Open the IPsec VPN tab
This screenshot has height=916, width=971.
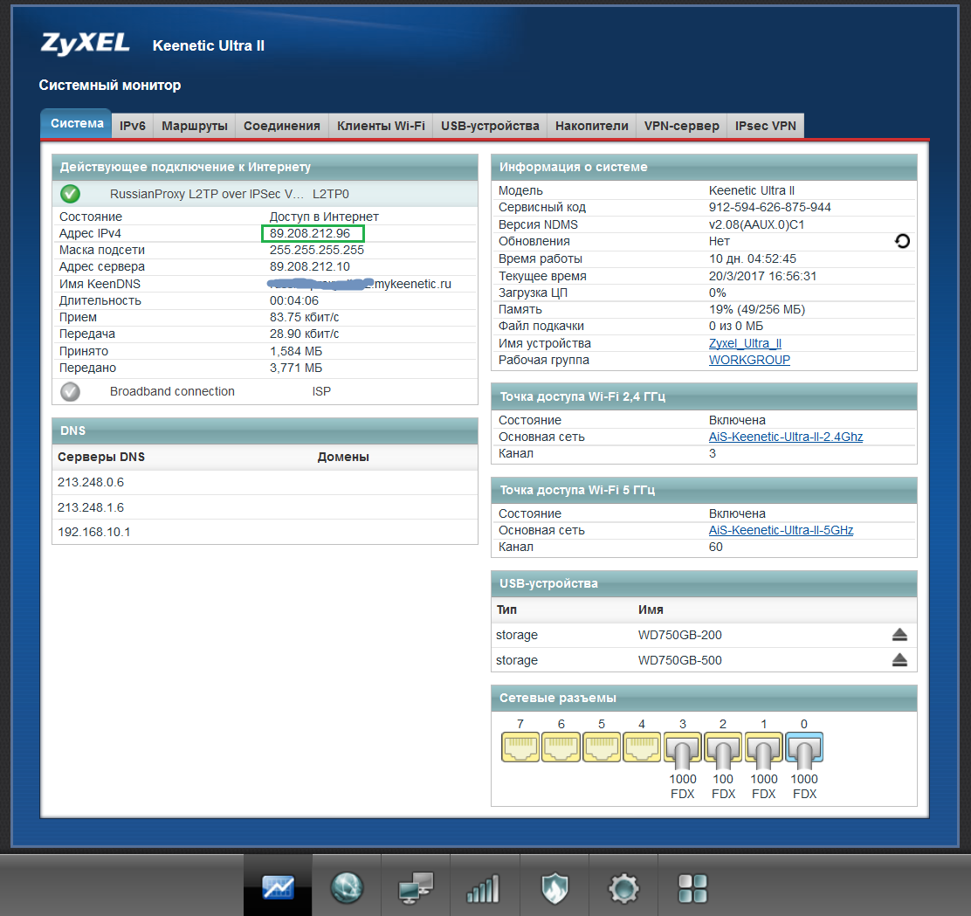click(766, 126)
